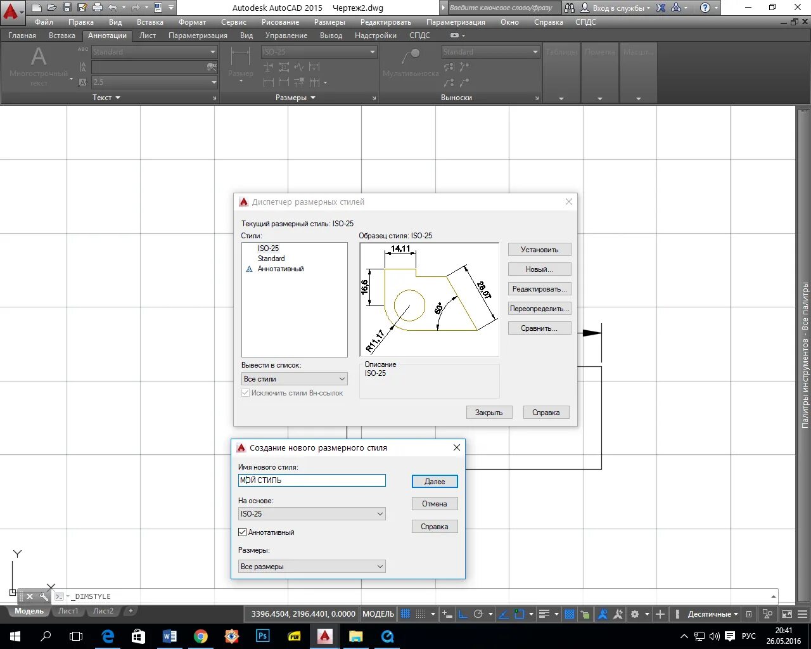Switch to the Лист1 layout tab

point(68,611)
